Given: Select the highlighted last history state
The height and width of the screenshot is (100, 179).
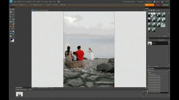Looking at the screenshot, I should point(158,92).
